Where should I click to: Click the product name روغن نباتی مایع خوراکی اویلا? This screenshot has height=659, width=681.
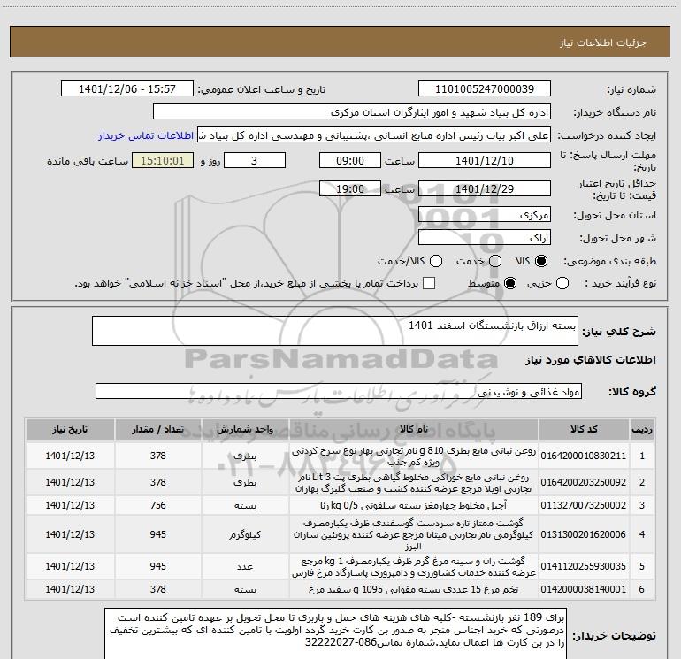pos(414,483)
